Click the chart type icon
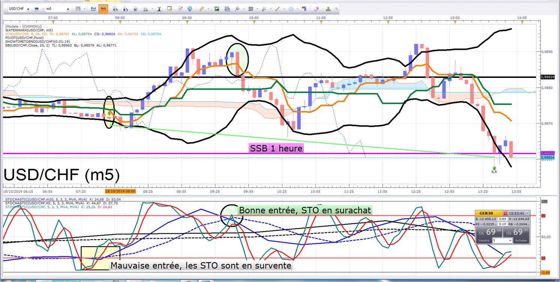Viewport: 560px width, 282px height. pos(78,9)
